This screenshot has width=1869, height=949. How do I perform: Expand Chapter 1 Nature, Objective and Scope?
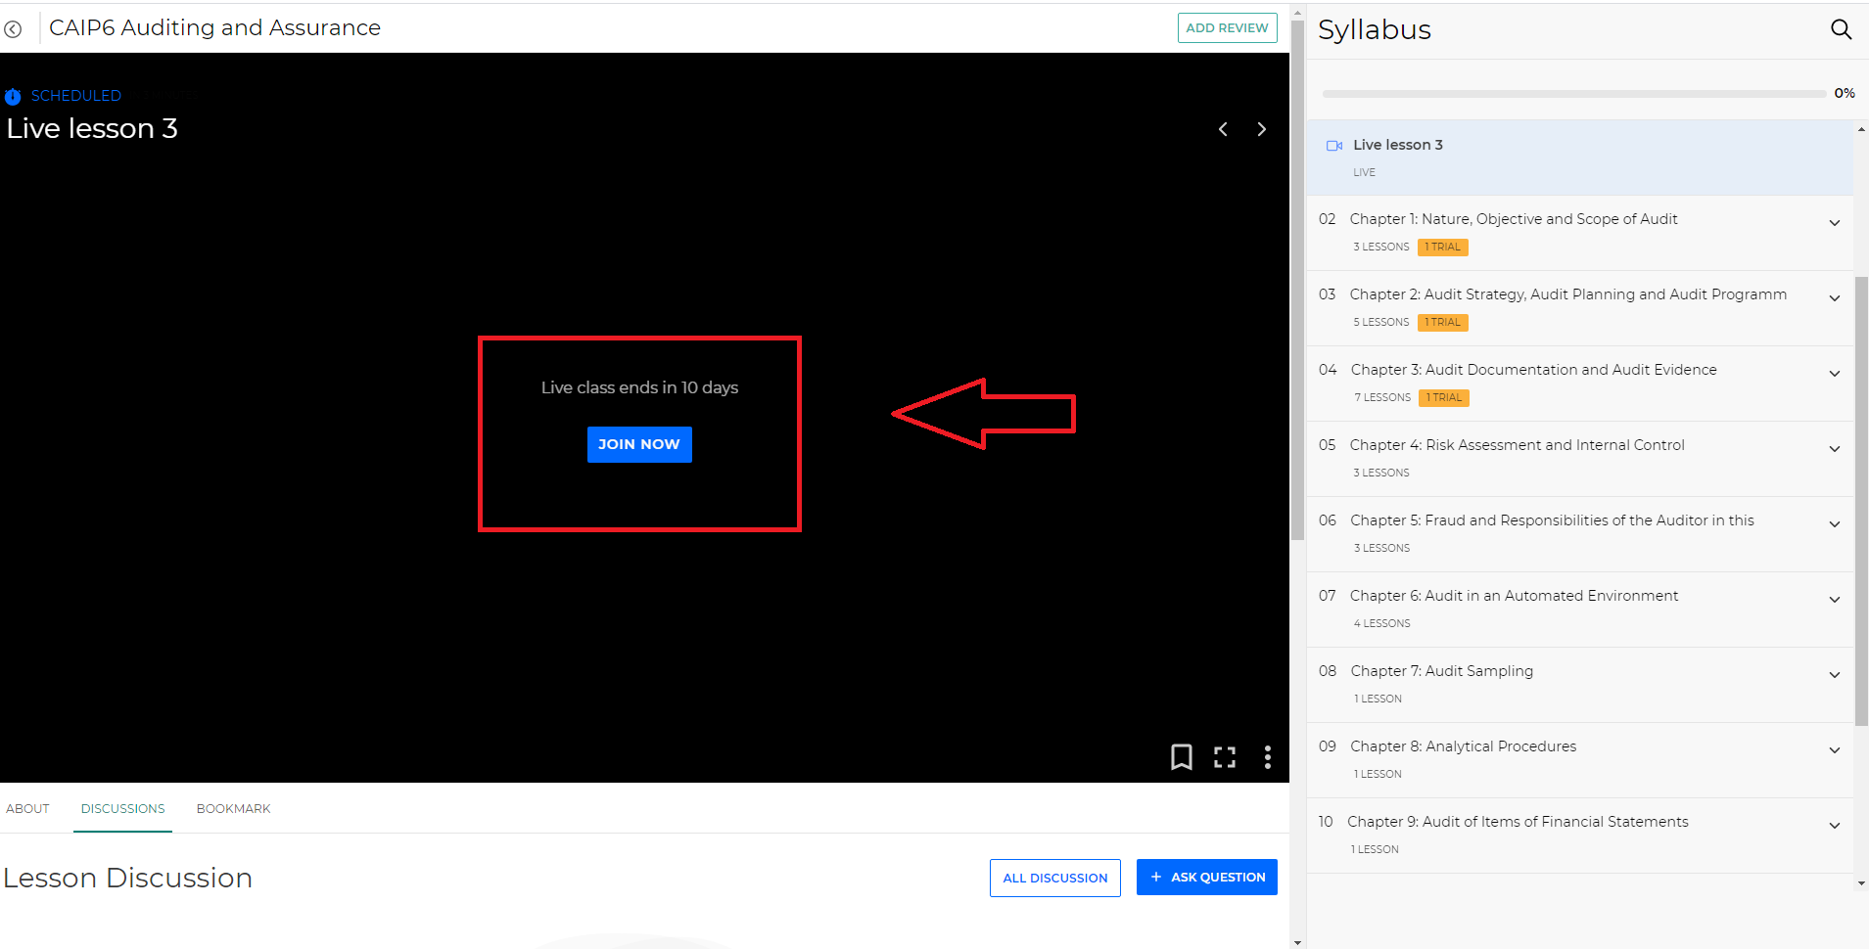[1835, 223]
